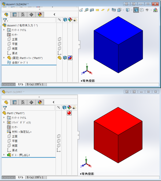Switch to モーション スタディ 1 tab in Assem1

[35, 84]
